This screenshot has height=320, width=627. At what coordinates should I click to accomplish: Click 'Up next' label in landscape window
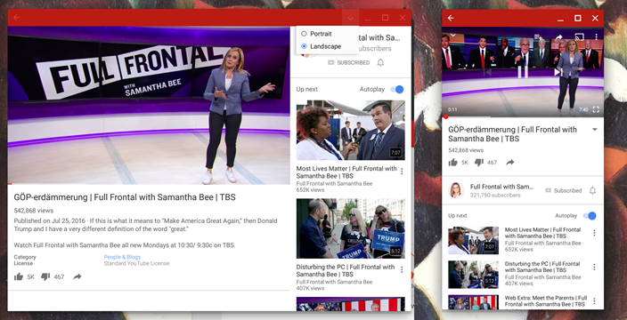[307, 90]
